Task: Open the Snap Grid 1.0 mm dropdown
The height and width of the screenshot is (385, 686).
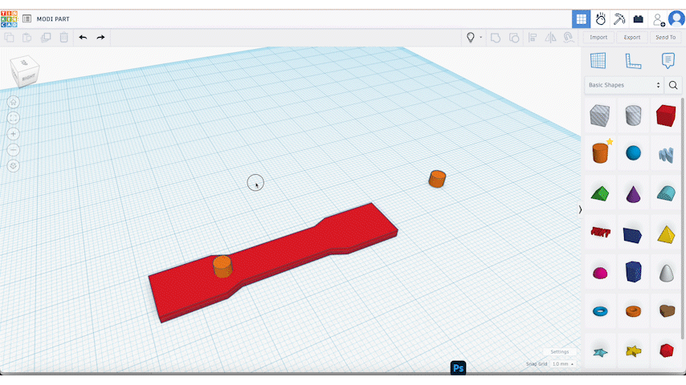Action: [x=561, y=364]
